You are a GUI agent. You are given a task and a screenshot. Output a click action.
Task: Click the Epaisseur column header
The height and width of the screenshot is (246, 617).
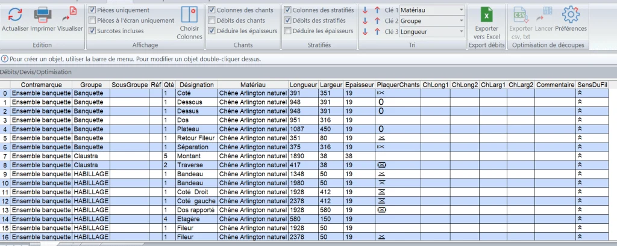click(360, 85)
